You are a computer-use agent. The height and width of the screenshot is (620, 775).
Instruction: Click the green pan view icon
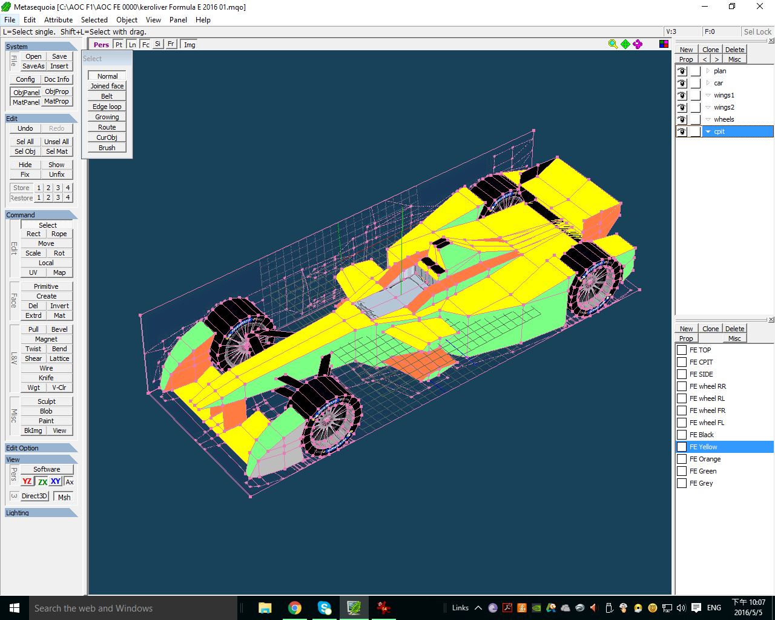tap(625, 44)
